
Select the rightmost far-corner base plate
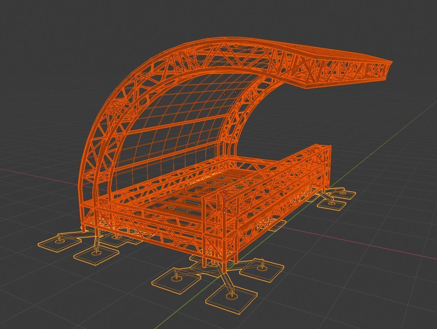[342, 193]
